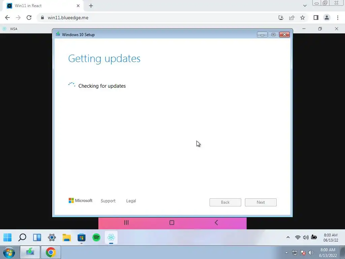View site info lock icon

pos(42,18)
